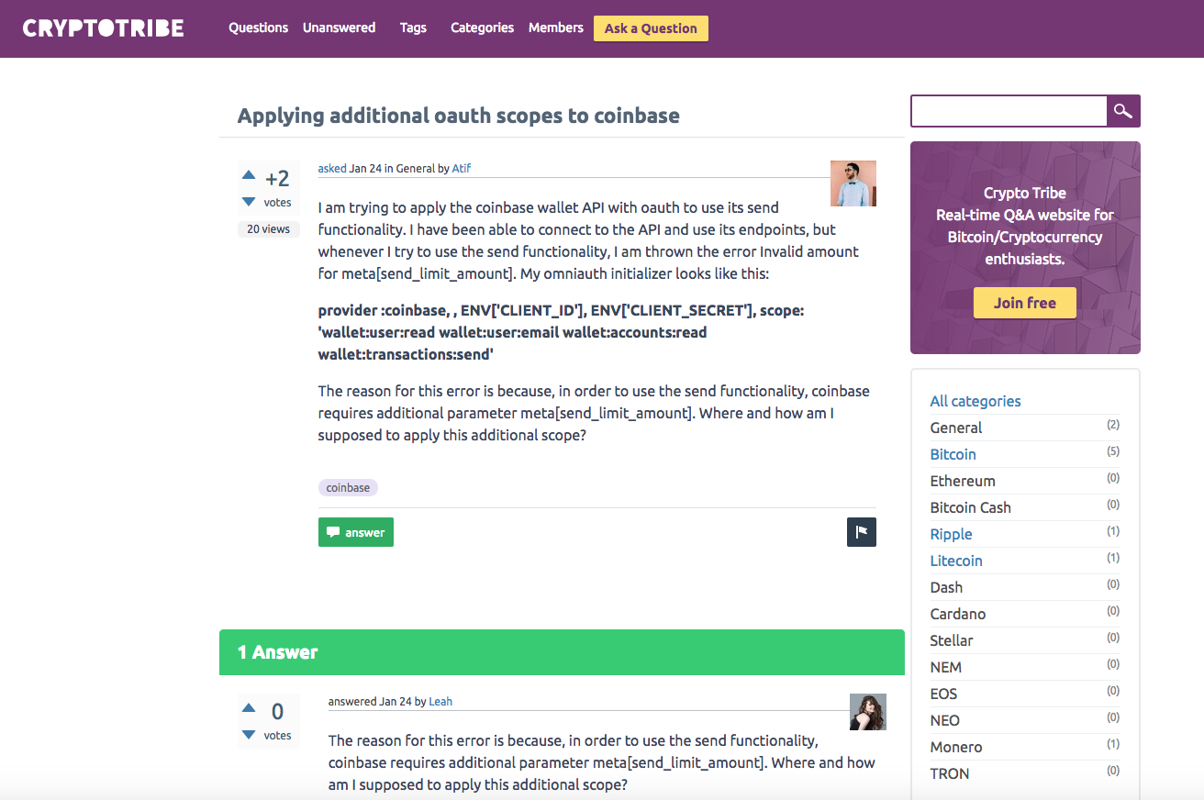Open the Members page

tap(556, 28)
